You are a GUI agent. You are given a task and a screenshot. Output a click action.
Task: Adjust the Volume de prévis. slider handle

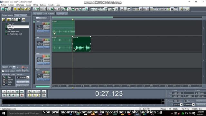[x=23, y=67]
